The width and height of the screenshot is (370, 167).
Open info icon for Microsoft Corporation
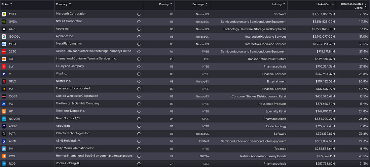139,14
